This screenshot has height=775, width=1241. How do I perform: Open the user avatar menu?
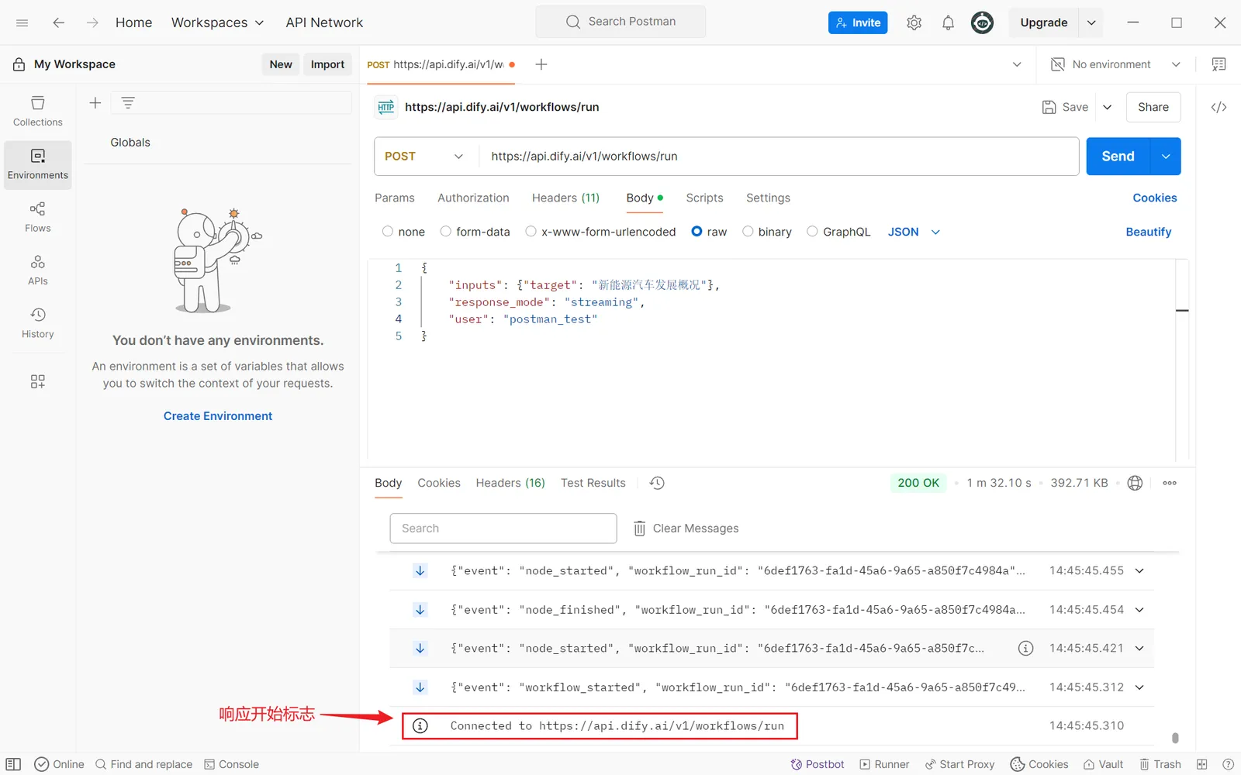click(x=982, y=22)
